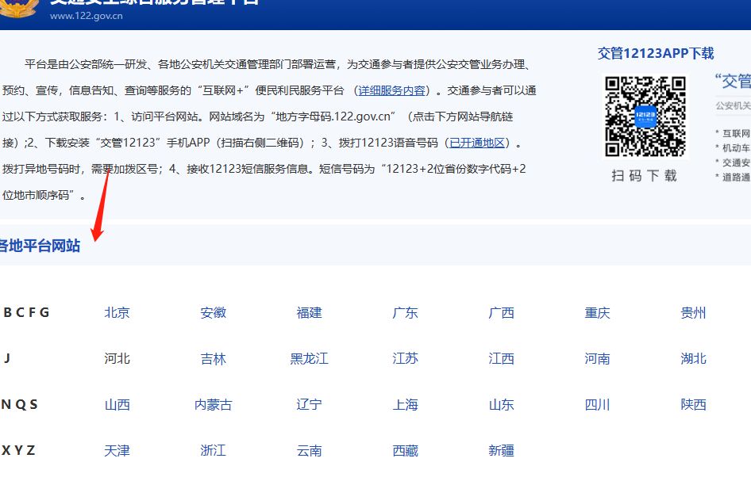
Task: Open the 吉林 platform link
Action: [213, 359]
